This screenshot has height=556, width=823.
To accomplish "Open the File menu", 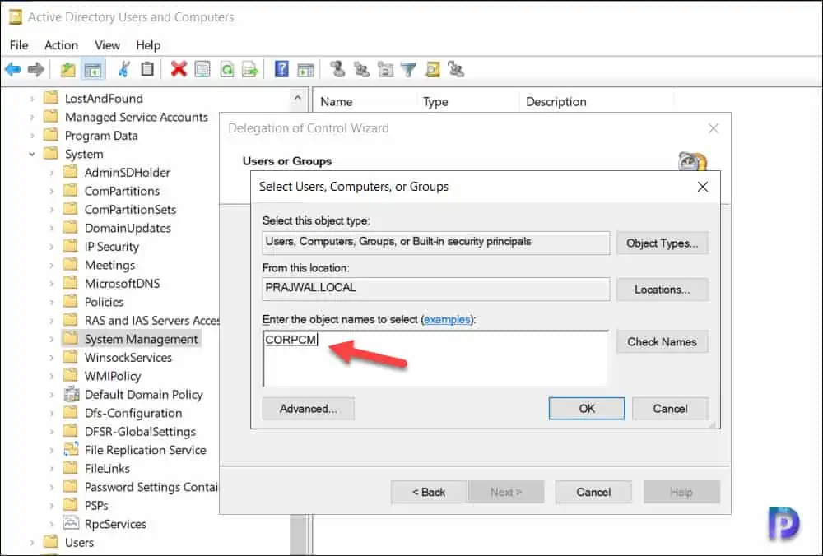I will (x=19, y=45).
